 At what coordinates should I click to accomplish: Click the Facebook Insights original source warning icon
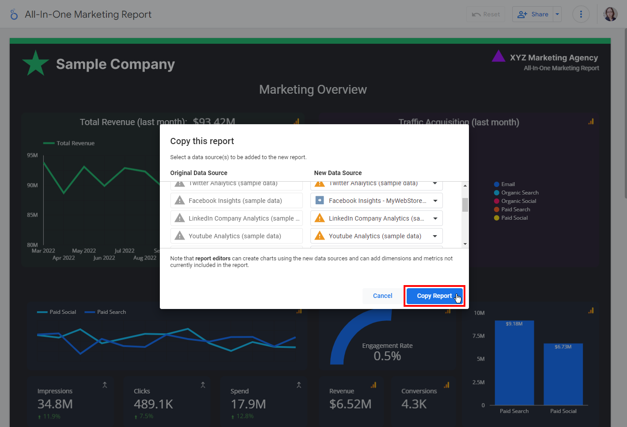(x=180, y=201)
